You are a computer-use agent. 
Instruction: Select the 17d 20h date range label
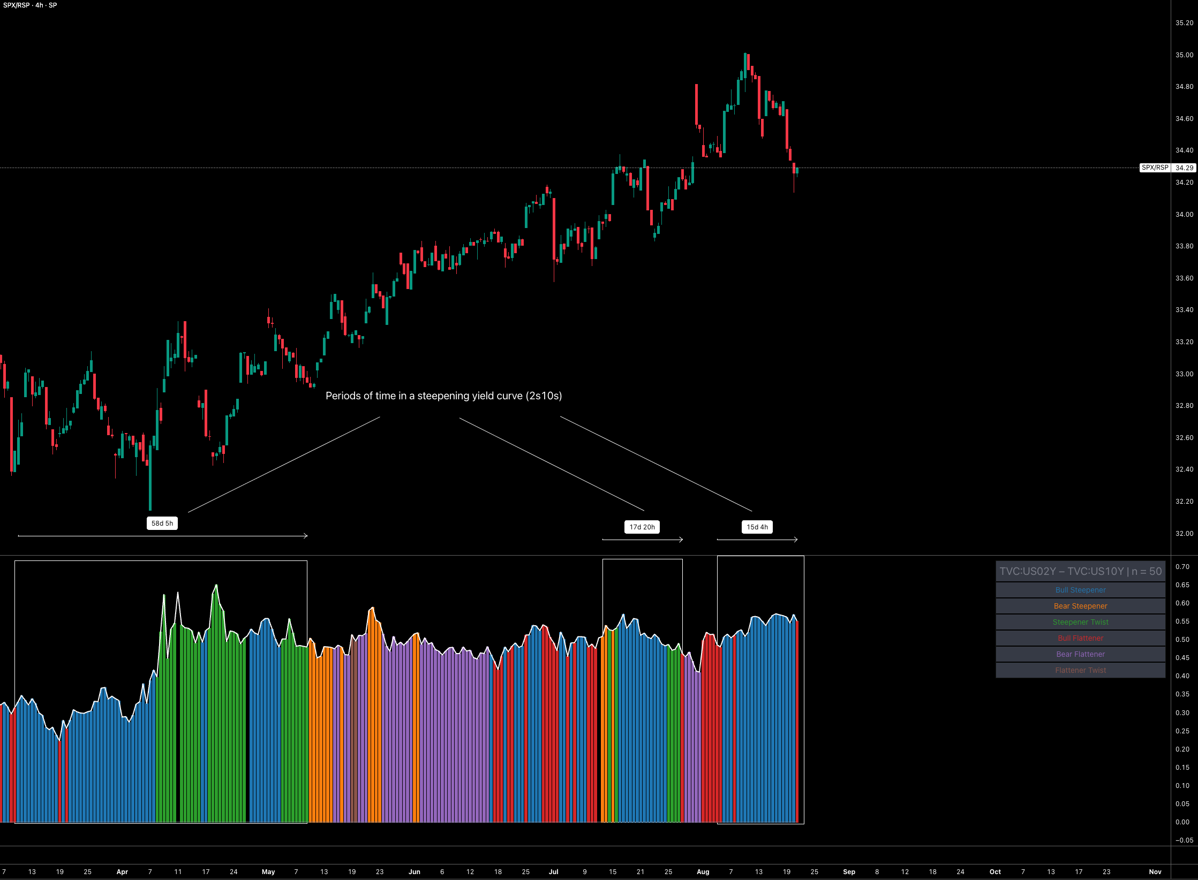coord(642,527)
